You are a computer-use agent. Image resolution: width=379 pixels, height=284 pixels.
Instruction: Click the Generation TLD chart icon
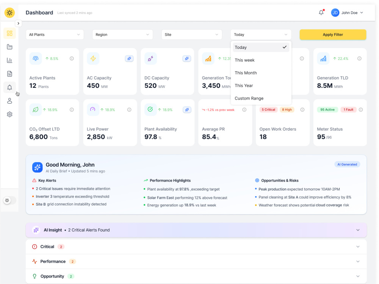(323, 58)
